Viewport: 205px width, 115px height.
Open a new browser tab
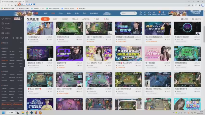click(27, 2)
